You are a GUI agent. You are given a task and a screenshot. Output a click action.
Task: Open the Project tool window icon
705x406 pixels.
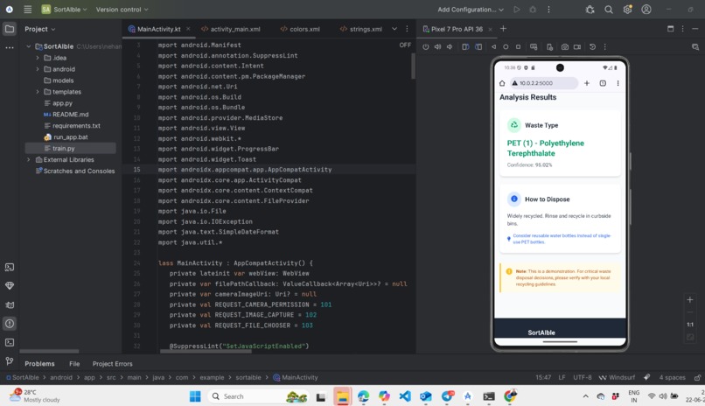tap(10, 29)
